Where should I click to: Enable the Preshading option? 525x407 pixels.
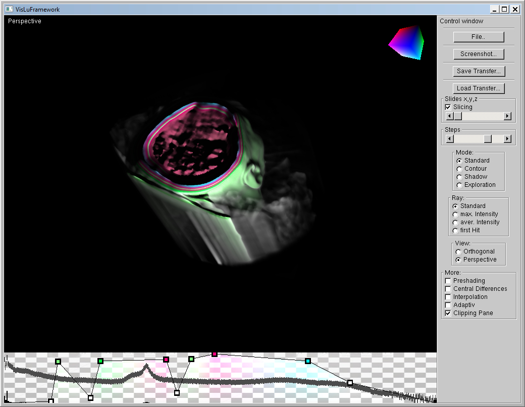pyautogui.click(x=448, y=281)
